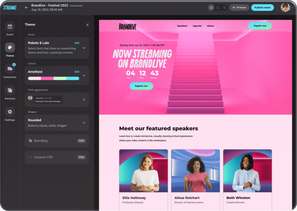Click Ellie Halloway's speaker thumbnail

tap(143, 170)
